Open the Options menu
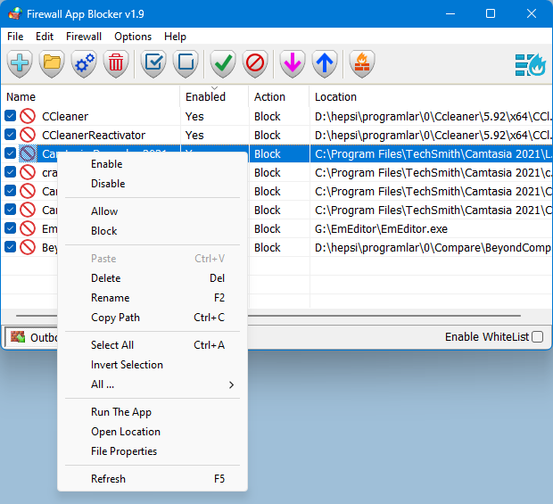 pyautogui.click(x=133, y=37)
